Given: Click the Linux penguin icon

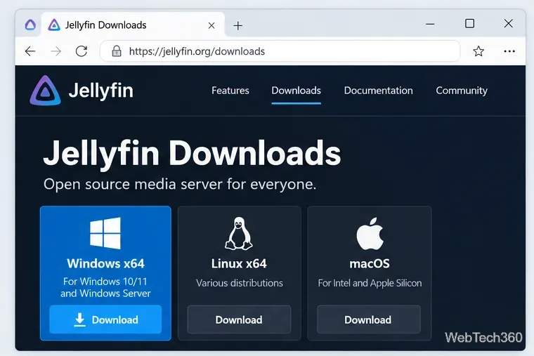Looking at the screenshot, I should pos(239,234).
